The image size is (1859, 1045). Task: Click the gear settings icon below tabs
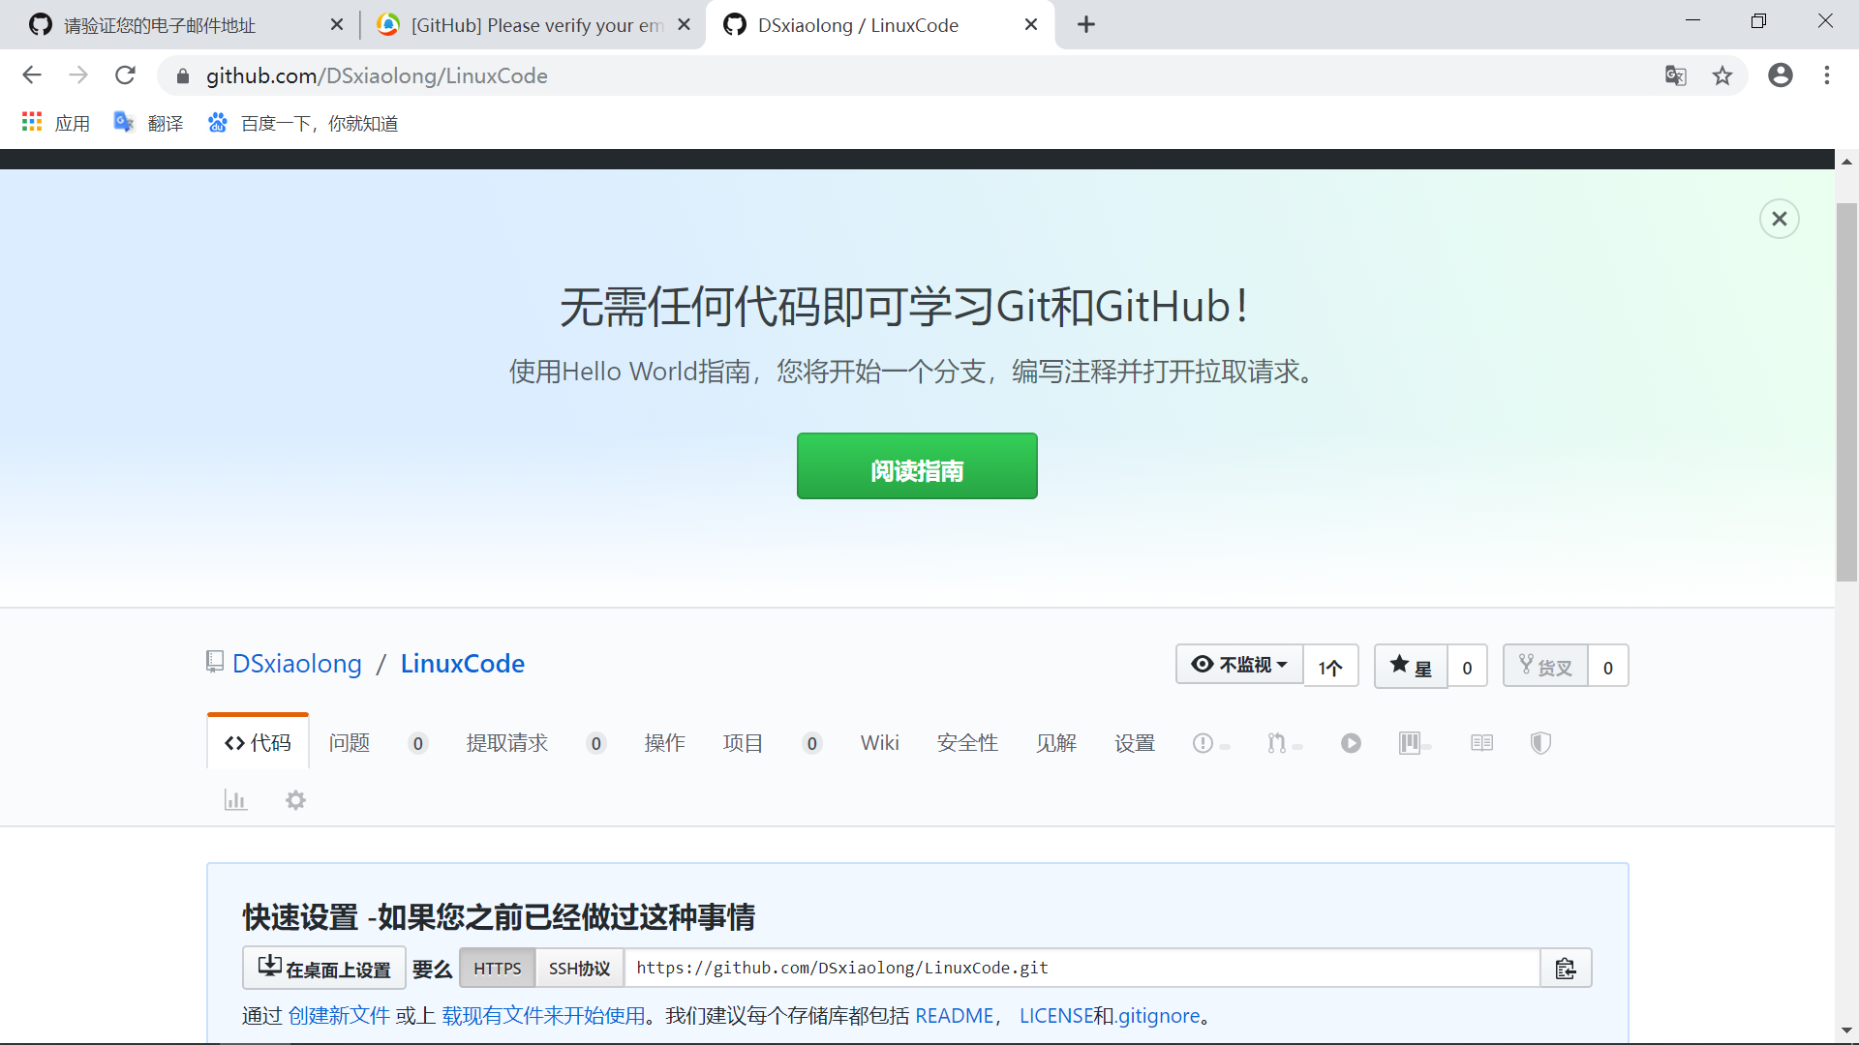point(295,800)
